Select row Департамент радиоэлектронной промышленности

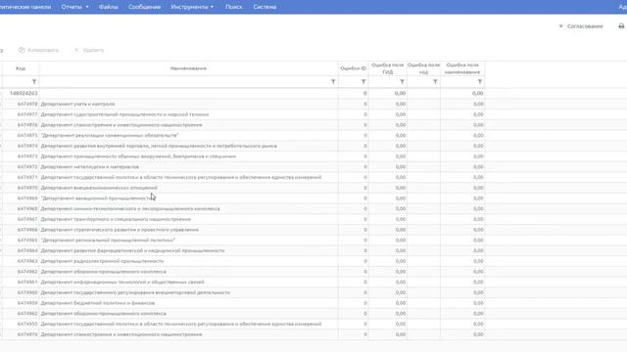pyautogui.click(x=242, y=261)
